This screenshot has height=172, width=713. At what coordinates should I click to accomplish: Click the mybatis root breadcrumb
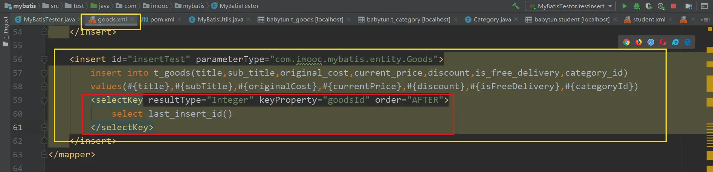[20, 6]
